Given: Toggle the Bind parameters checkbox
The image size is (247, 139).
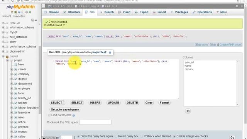Looking at the screenshot, I should tap(49, 115).
